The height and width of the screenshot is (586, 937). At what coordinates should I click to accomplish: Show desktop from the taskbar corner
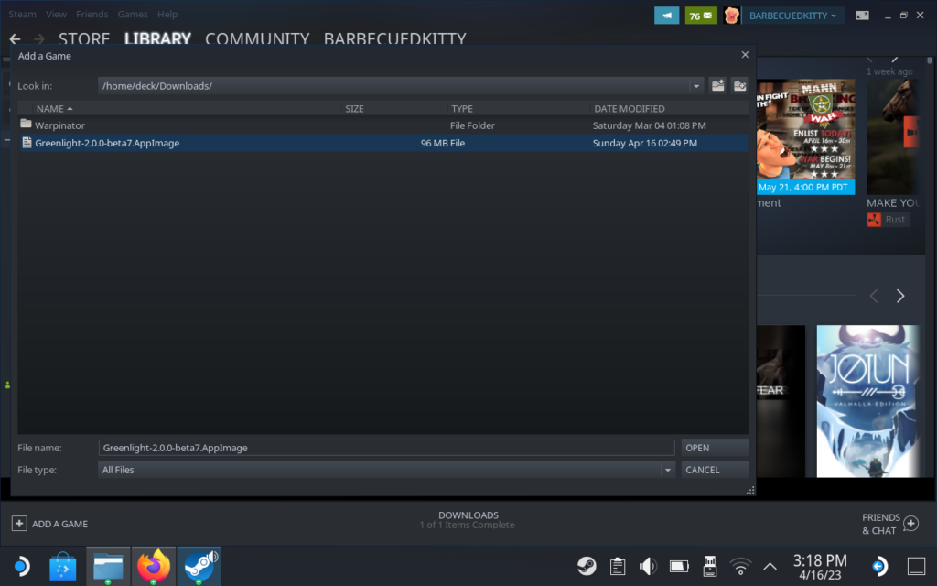coord(916,566)
